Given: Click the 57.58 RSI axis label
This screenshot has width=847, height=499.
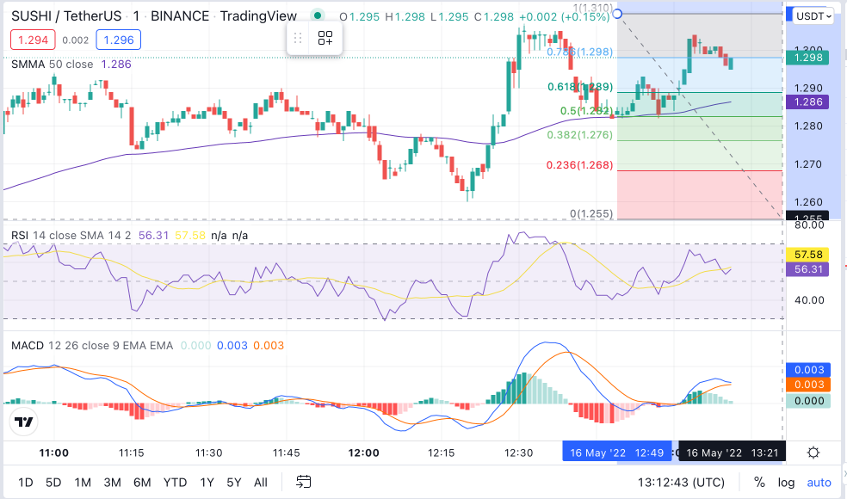Looking at the screenshot, I should (807, 255).
